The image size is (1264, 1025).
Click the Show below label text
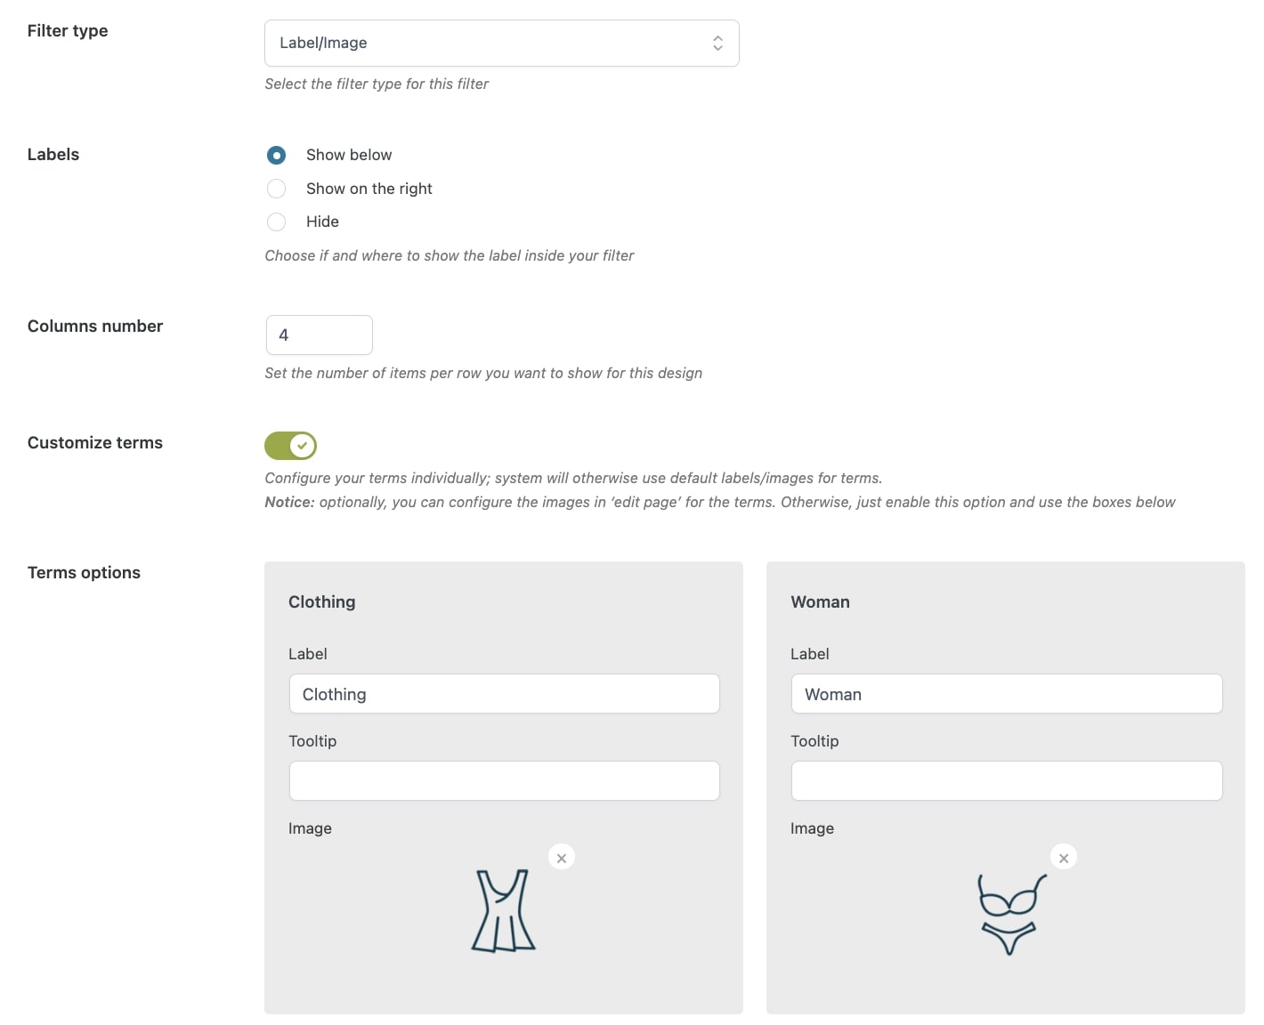tap(349, 155)
